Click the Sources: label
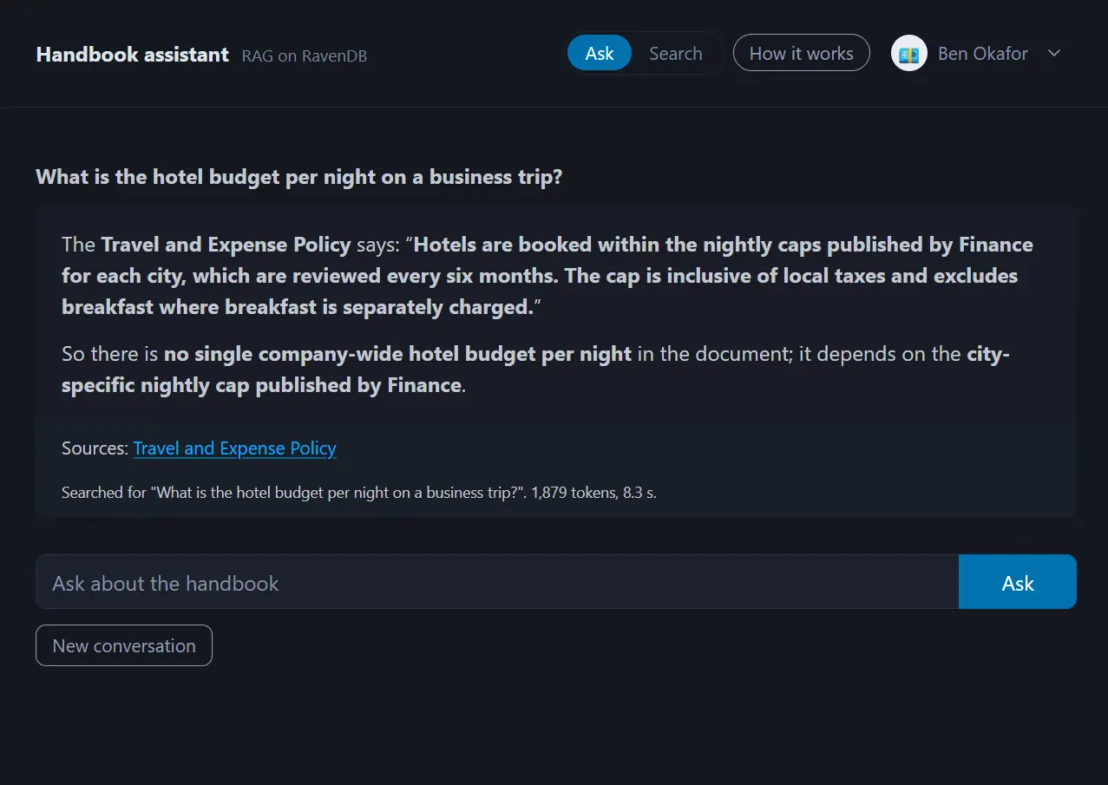 (x=95, y=448)
